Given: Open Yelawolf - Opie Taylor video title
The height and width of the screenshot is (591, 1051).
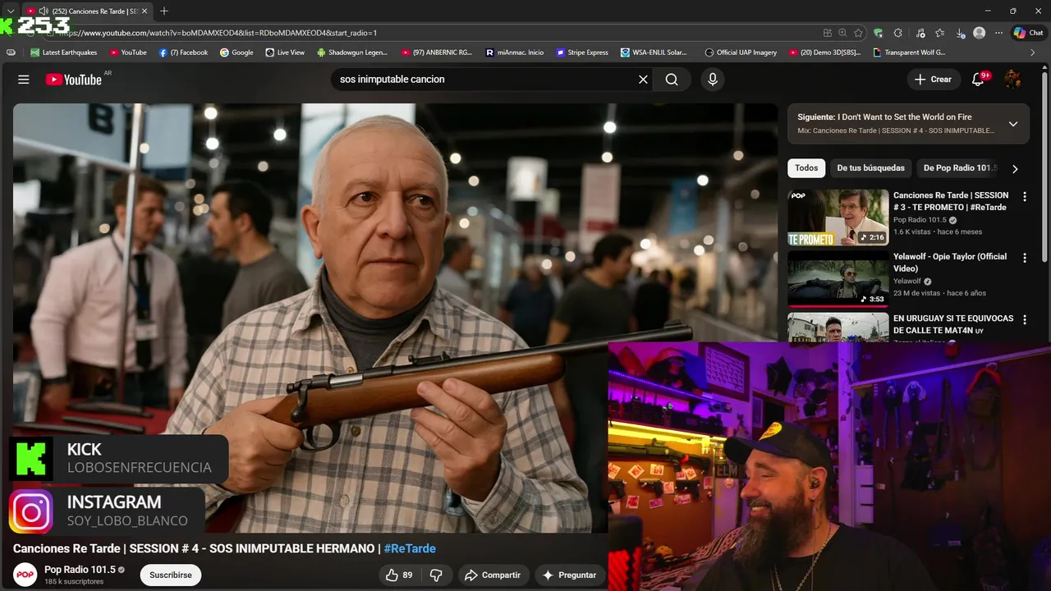Looking at the screenshot, I should 950,263.
